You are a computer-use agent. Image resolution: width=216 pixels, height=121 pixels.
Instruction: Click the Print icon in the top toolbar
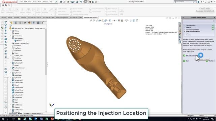77,2
